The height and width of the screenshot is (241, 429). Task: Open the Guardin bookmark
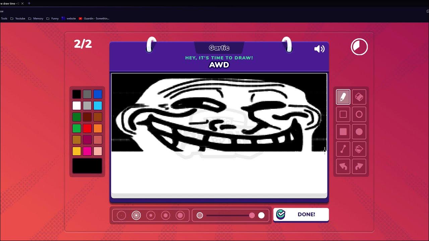click(x=94, y=18)
